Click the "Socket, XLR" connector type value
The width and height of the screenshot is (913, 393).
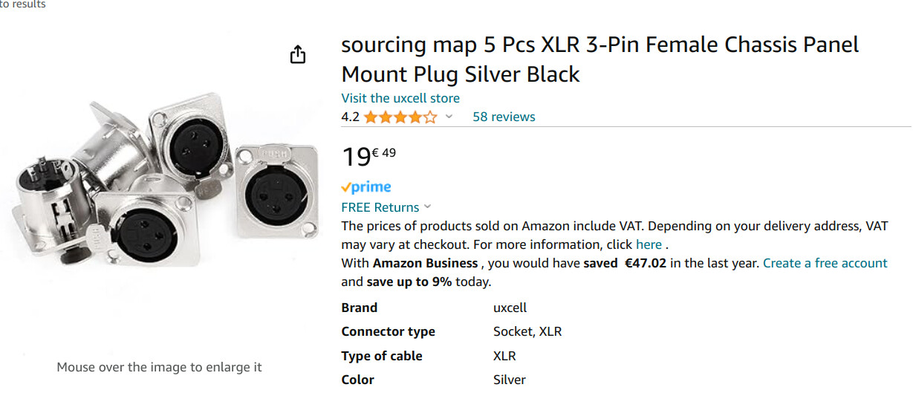[x=527, y=331]
